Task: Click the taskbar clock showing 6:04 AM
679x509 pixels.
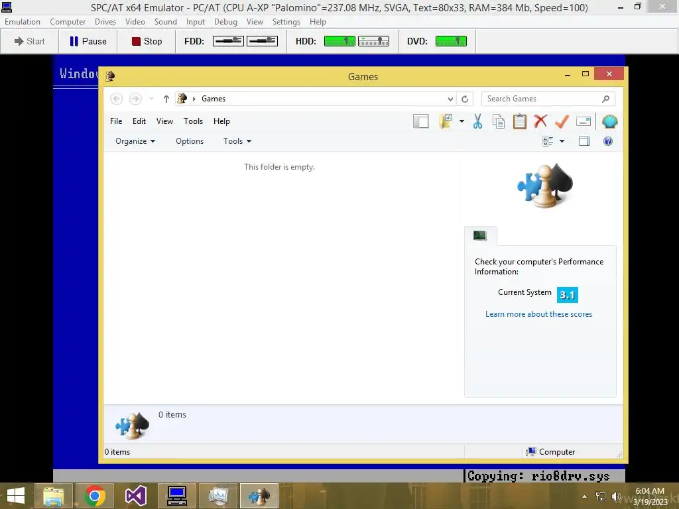Action: tap(650, 496)
